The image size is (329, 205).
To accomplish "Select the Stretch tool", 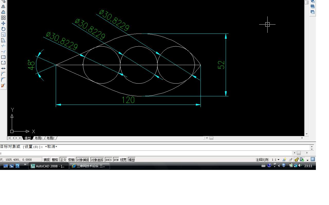I will tap(3, 40).
